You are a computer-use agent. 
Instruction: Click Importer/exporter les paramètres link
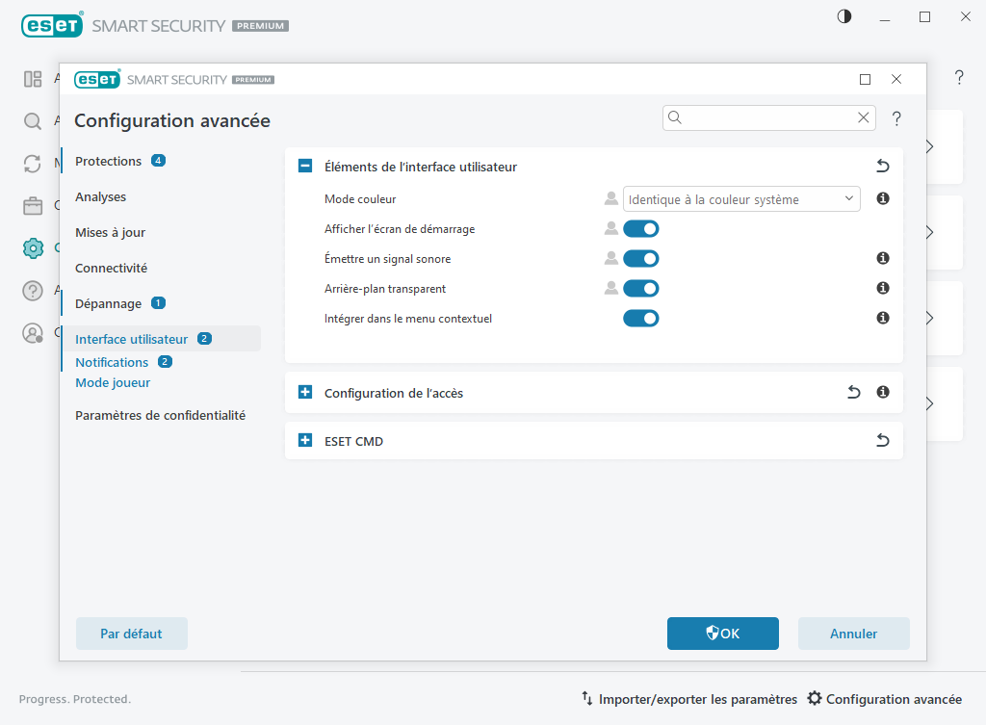[x=698, y=698]
